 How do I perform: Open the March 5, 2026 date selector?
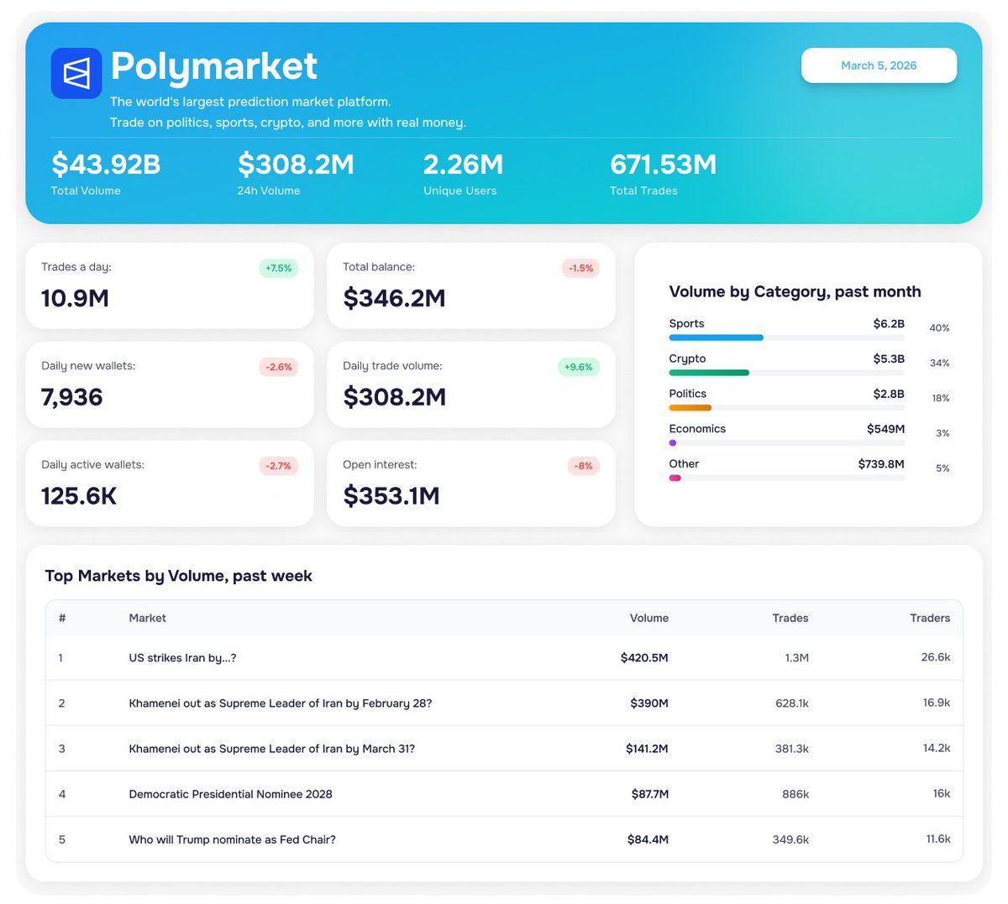[879, 65]
